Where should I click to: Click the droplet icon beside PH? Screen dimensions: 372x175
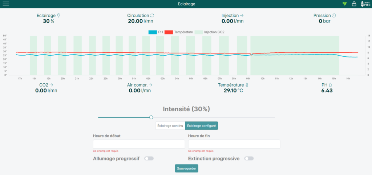(x=330, y=85)
